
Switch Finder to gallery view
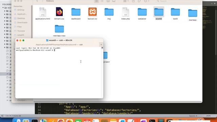(114, 1)
